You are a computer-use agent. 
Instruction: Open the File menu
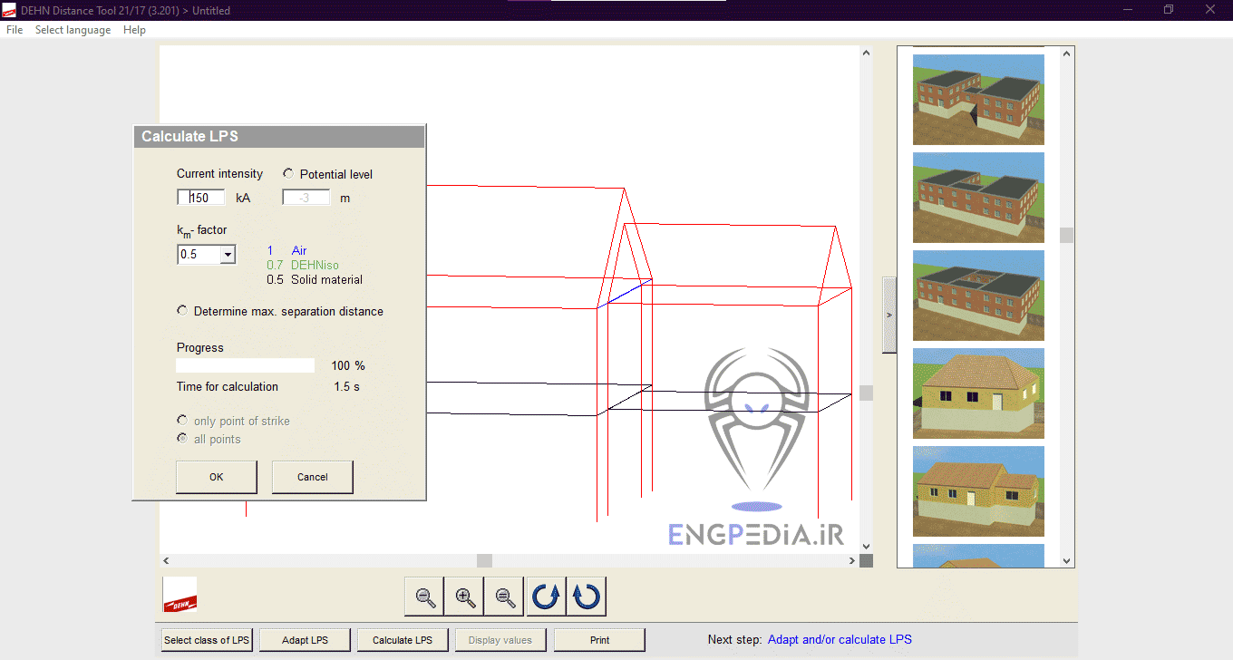click(x=15, y=30)
